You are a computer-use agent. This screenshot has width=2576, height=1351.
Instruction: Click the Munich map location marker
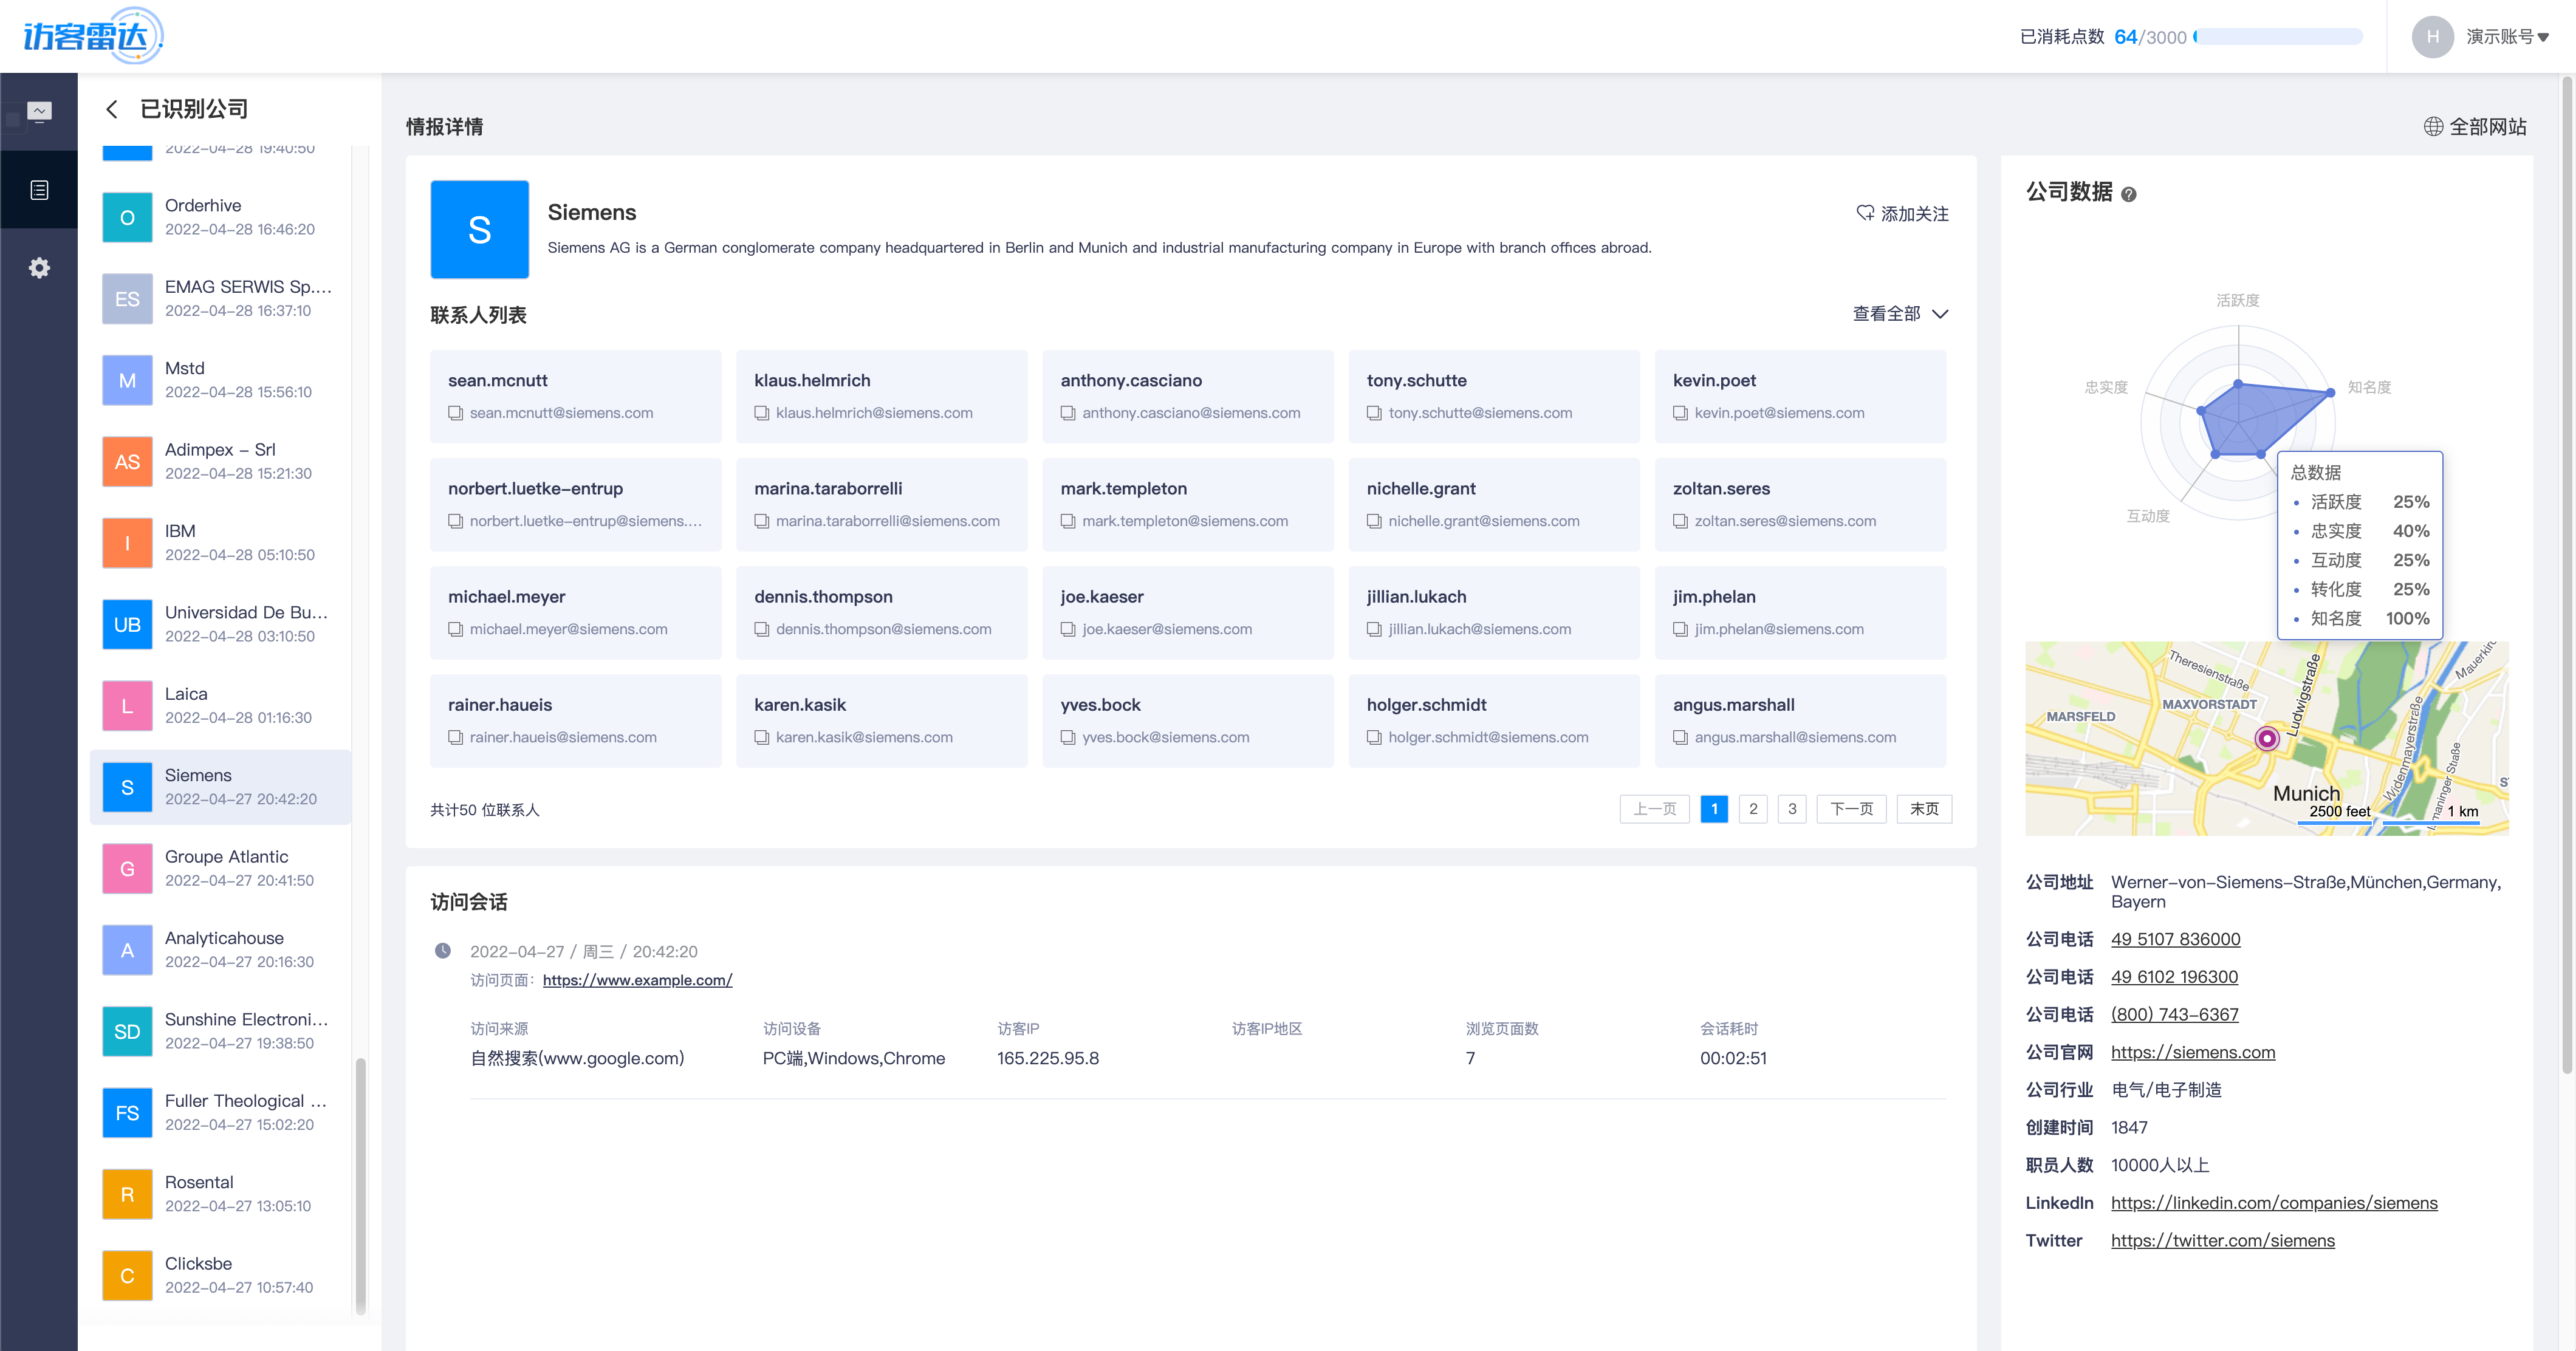pyautogui.click(x=2267, y=739)
